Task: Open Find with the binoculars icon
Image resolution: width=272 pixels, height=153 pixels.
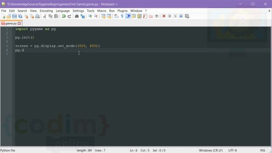Action: tap(76, 16)
